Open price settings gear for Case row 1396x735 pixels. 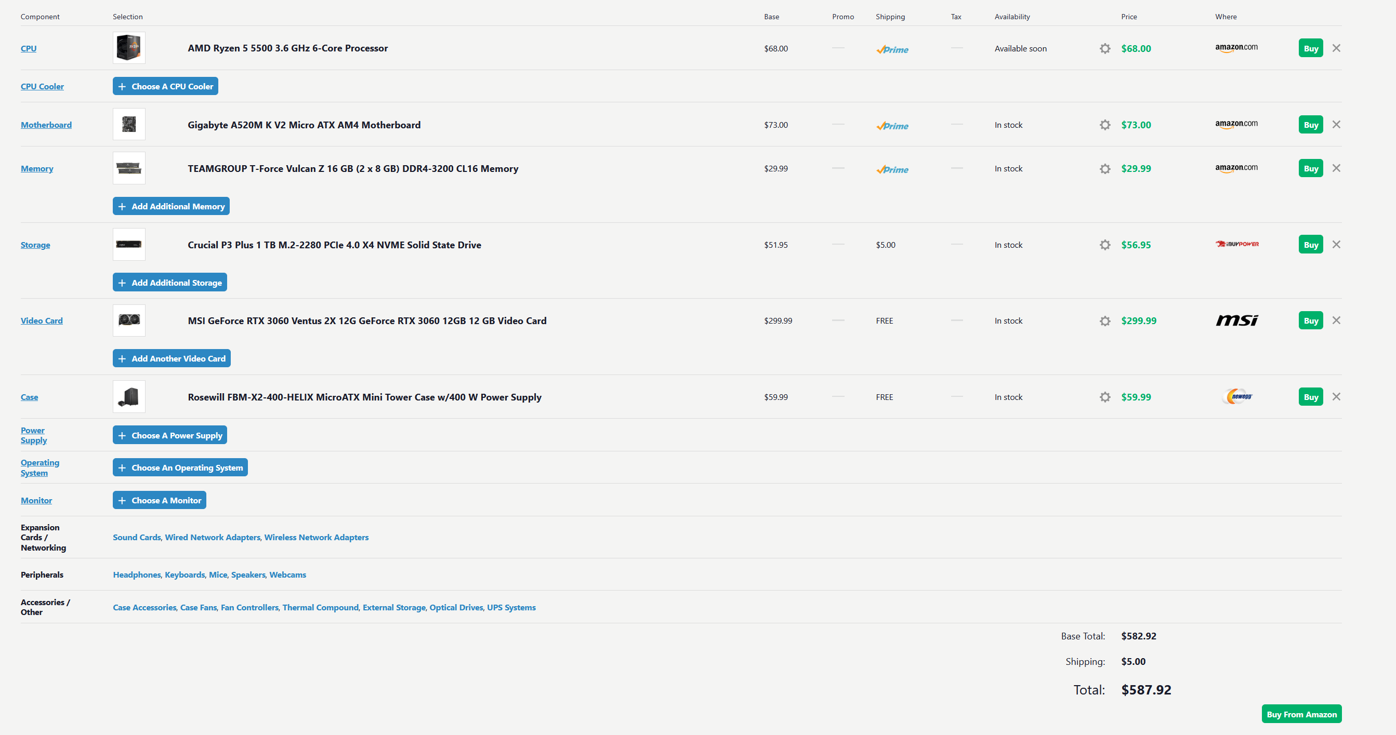click(1105, 397)
